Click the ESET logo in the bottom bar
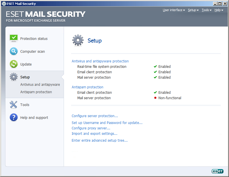229x177 pixels. pos(217,171)
